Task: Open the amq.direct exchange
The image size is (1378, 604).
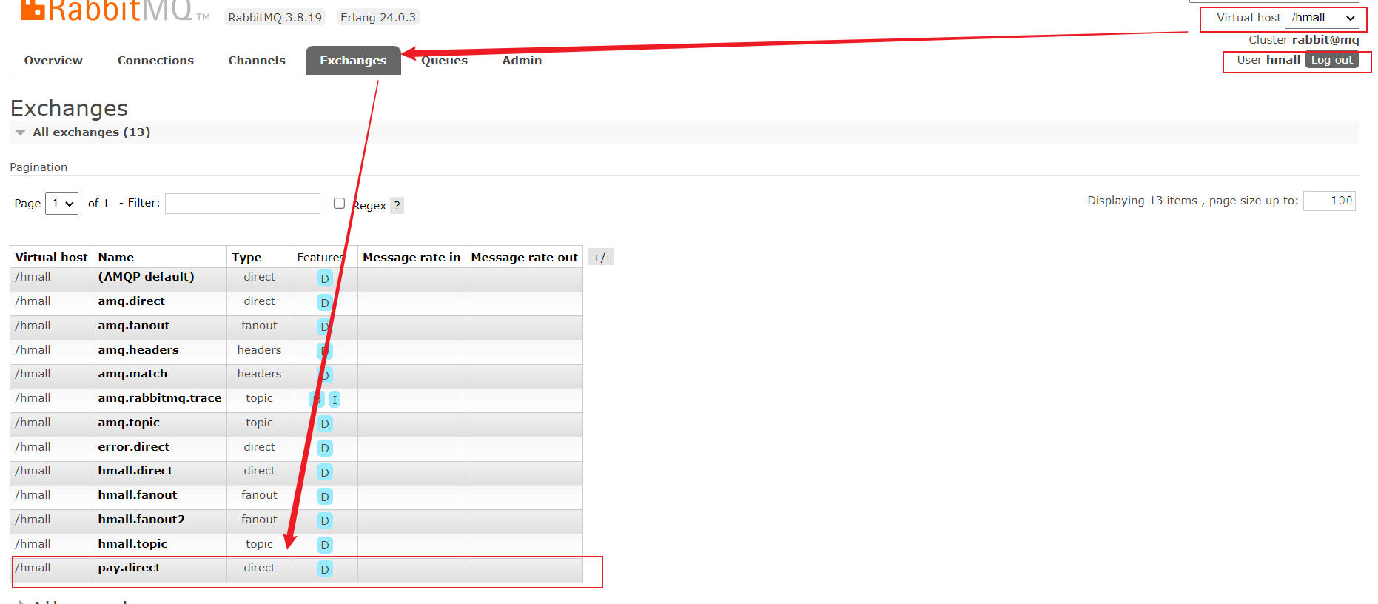Action: click(131, 301)
